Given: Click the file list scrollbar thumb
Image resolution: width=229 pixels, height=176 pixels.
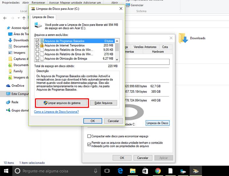Looking at the screenshot, I should coord(117,47).
